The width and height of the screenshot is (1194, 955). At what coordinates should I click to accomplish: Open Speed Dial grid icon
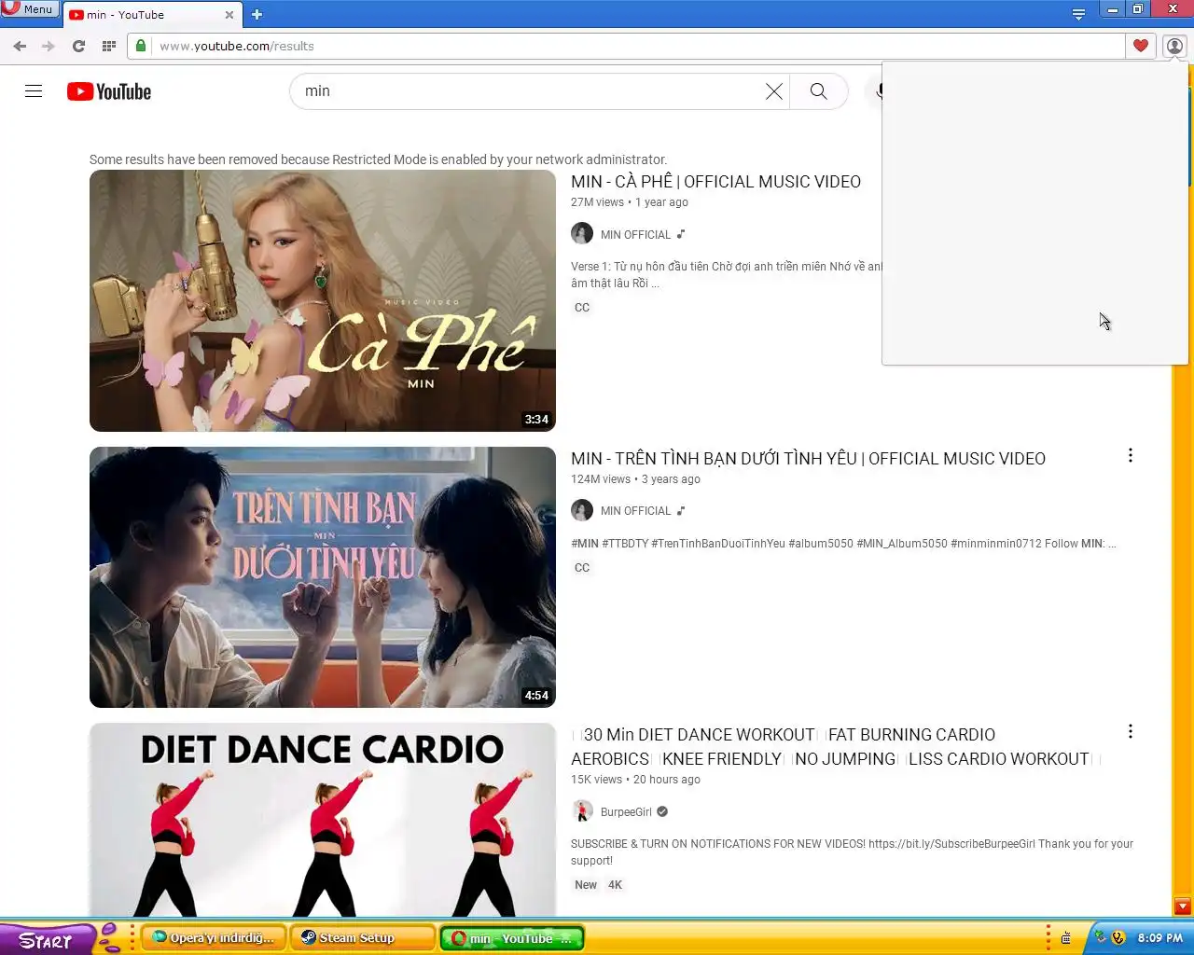[x=108, y=46]
